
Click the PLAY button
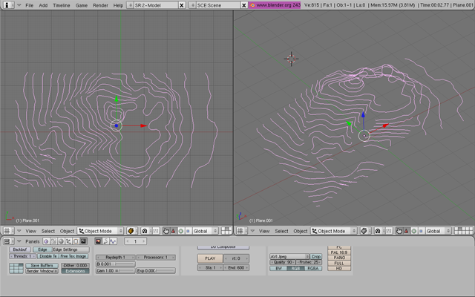tap(210, 258)
